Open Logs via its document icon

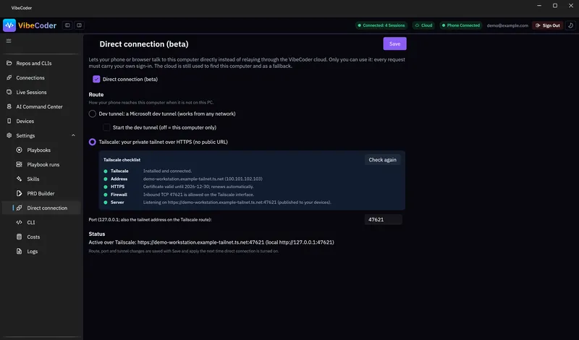coord(20,251)
